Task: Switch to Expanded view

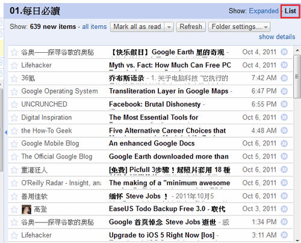Action: (264, 11)
